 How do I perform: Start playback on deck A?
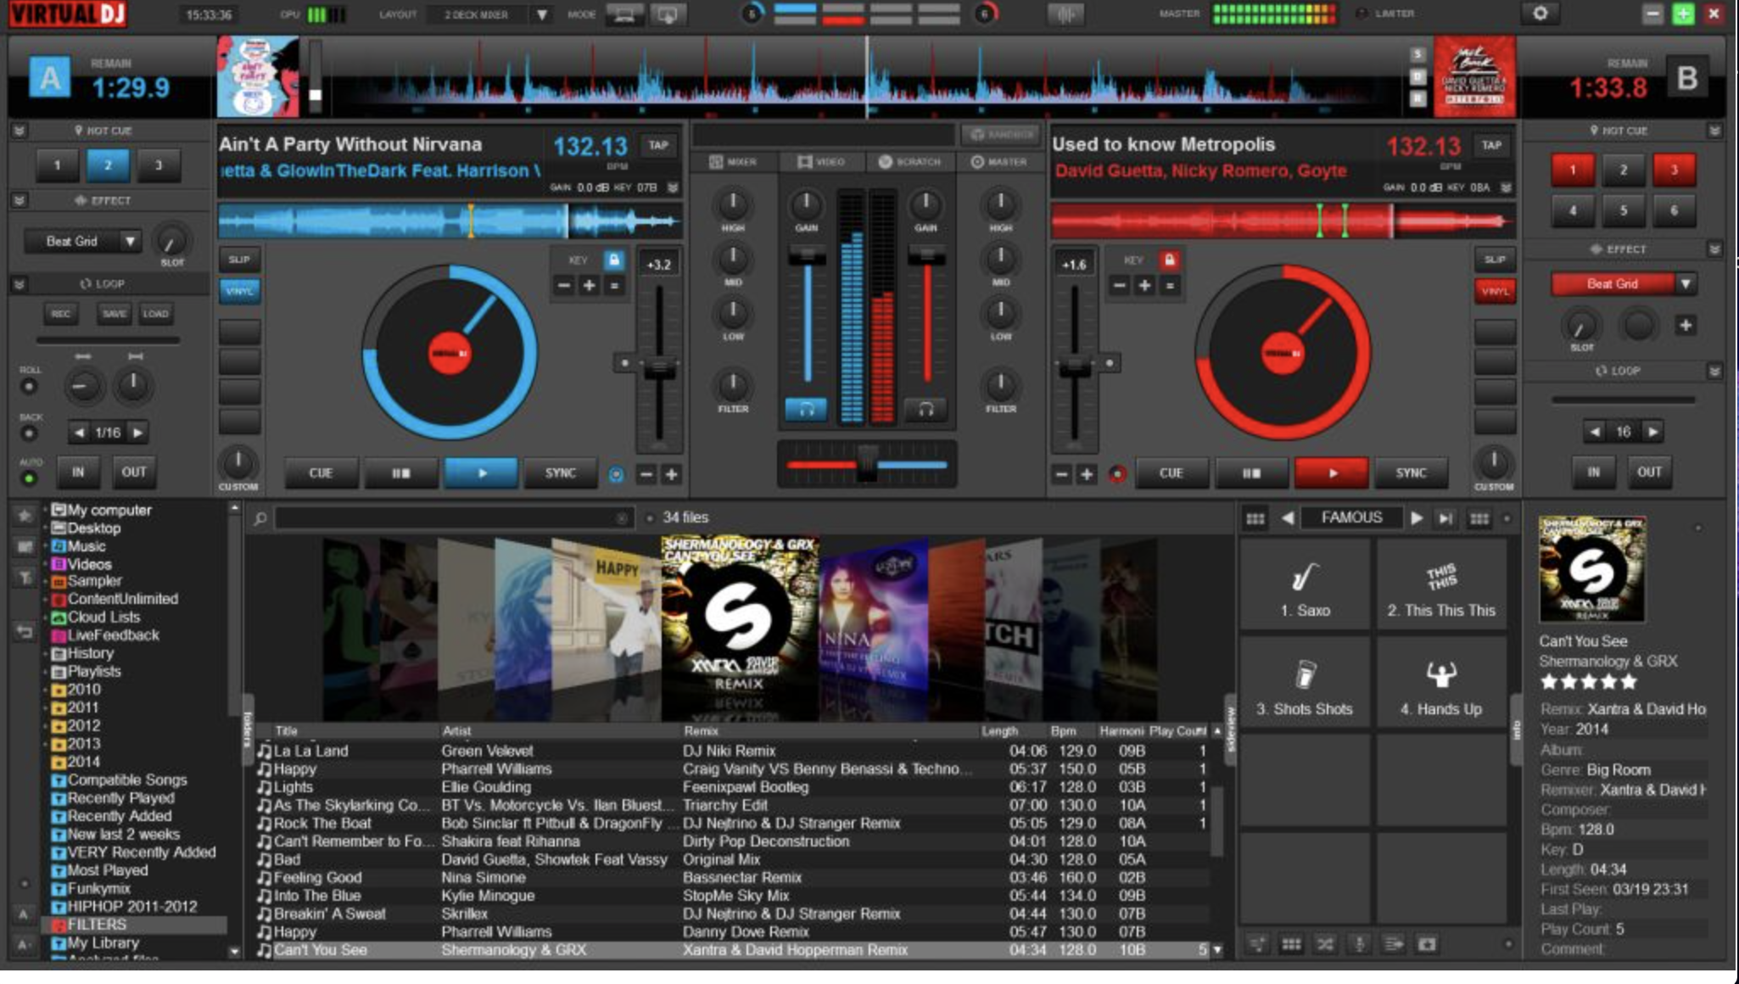click(x=481, y=473)
